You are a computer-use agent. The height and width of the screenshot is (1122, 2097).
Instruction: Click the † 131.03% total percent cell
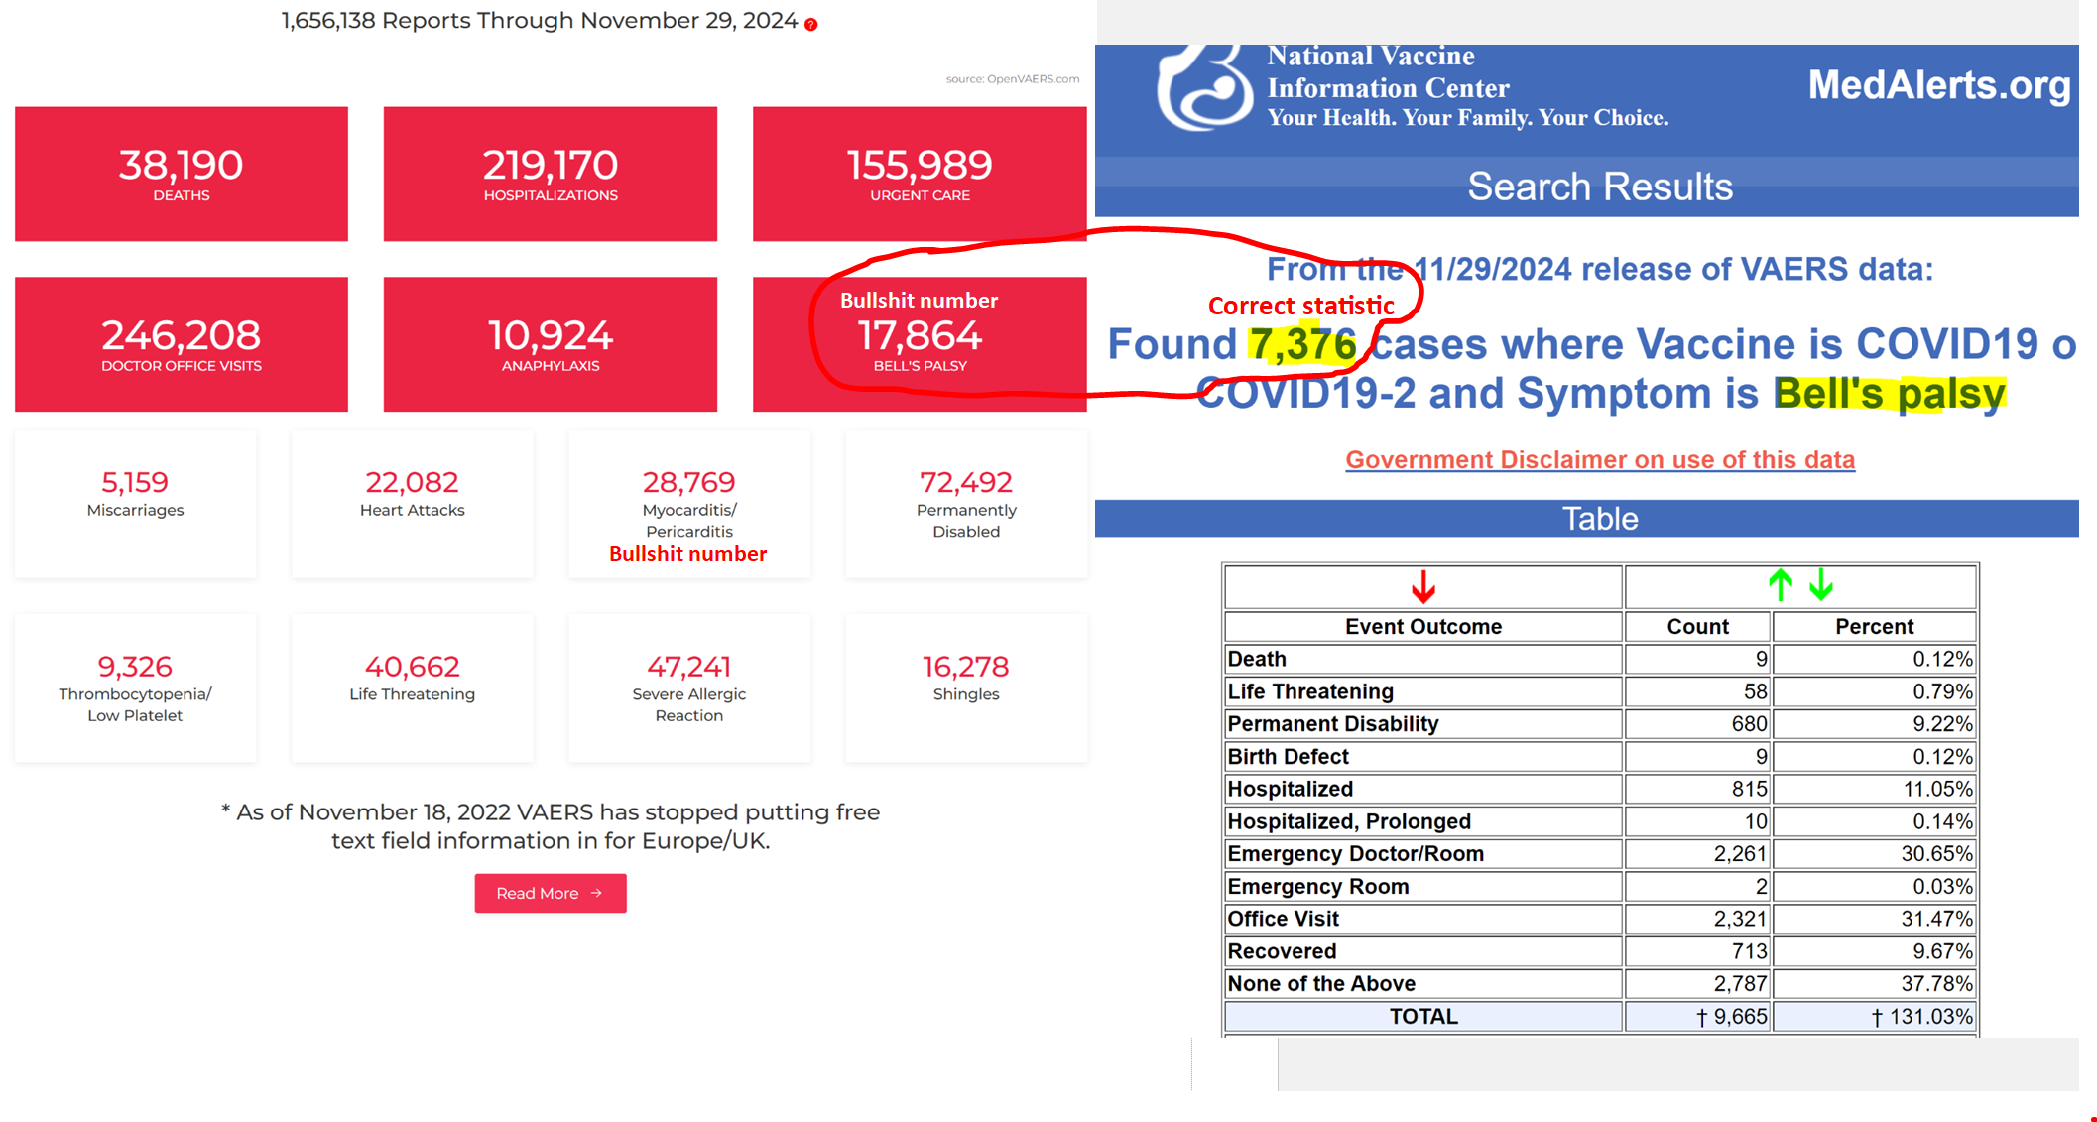1874,1017
